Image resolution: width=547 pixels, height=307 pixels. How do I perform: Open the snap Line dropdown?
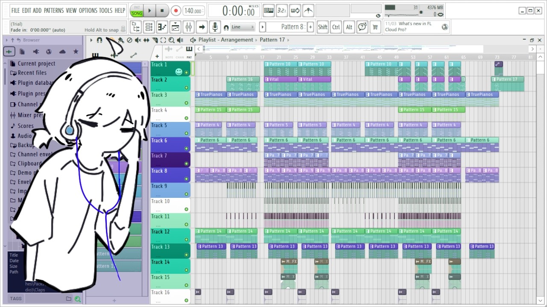pyautogui.click(x=243, y=27)
